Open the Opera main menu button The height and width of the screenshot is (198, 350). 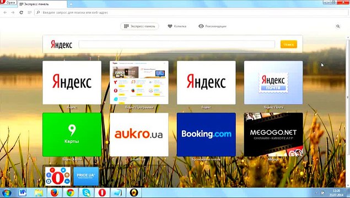[x=8, y=2]
